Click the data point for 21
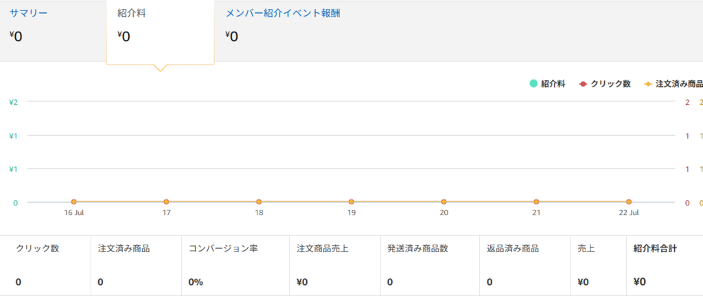 [x=536, y=202]
